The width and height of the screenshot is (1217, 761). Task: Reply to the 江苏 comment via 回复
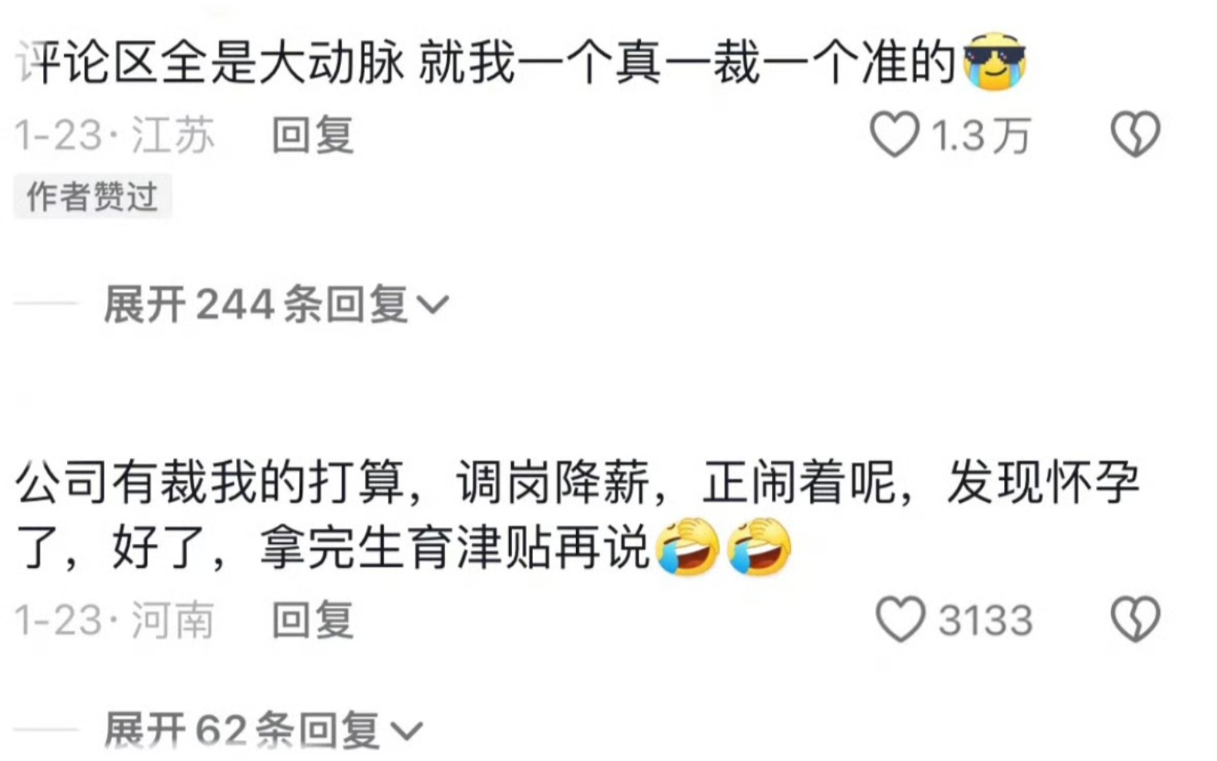click(x=313, y=134)
